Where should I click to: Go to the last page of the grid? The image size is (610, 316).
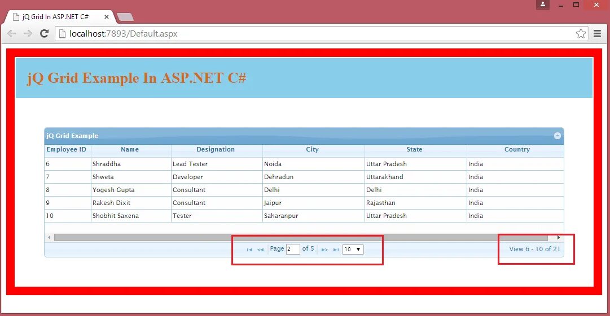point(336,250)
